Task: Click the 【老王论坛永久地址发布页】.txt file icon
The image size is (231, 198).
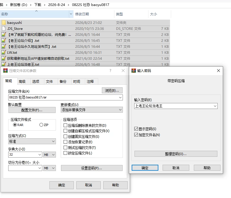Action: coord(4,46)
